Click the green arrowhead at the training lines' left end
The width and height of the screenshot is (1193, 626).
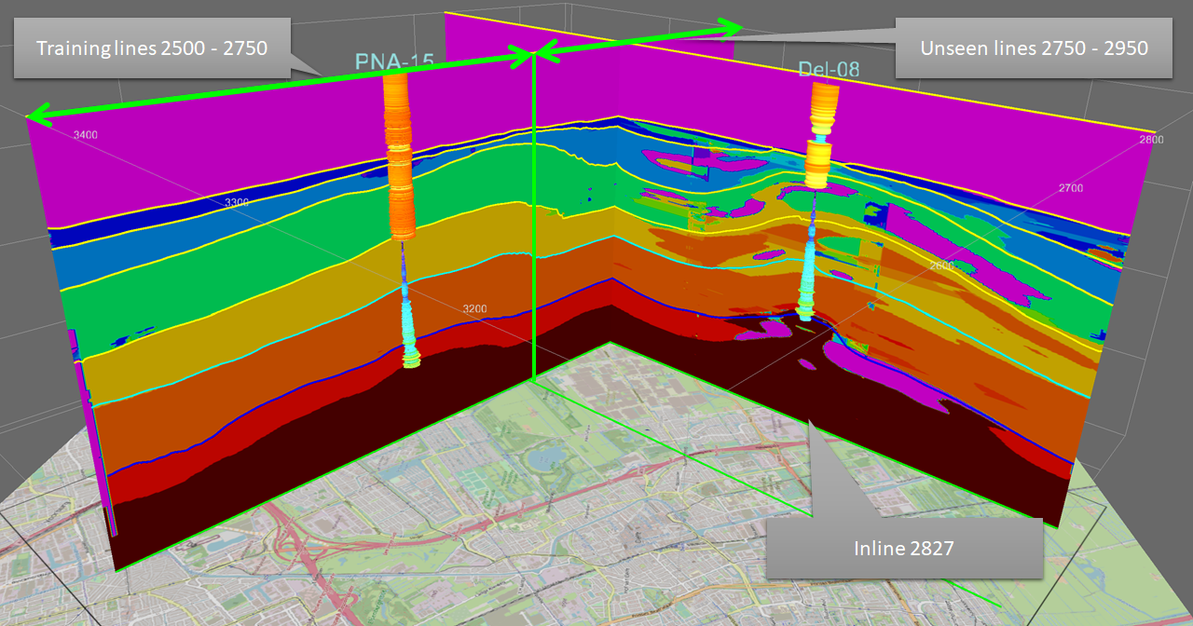pyautogui.click(x=34, y=116)
